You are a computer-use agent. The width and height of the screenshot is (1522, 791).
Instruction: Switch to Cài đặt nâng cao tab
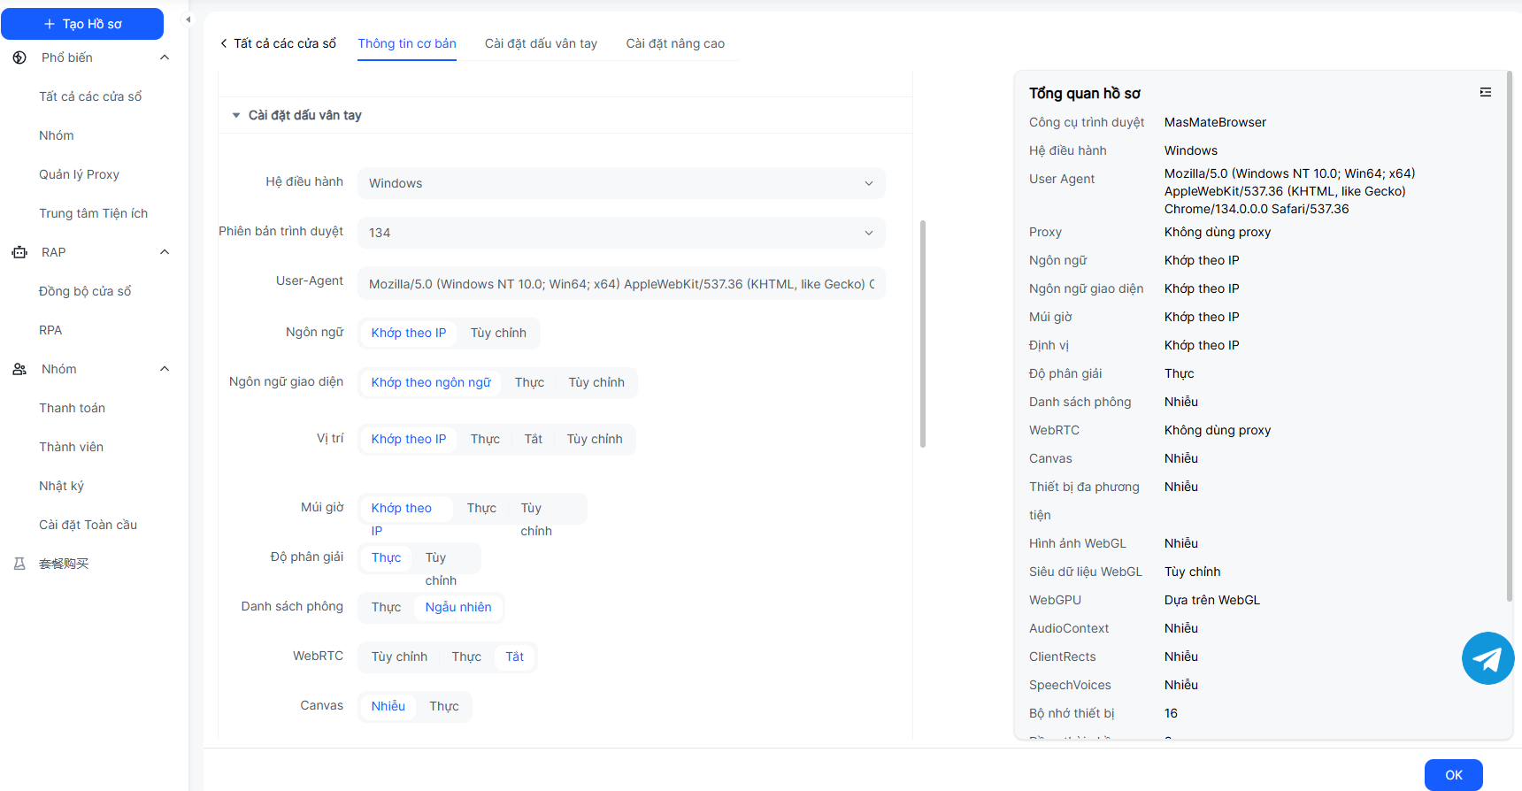coord(675,43)
